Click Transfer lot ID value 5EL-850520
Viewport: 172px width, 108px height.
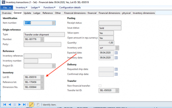tap(105, 90)
